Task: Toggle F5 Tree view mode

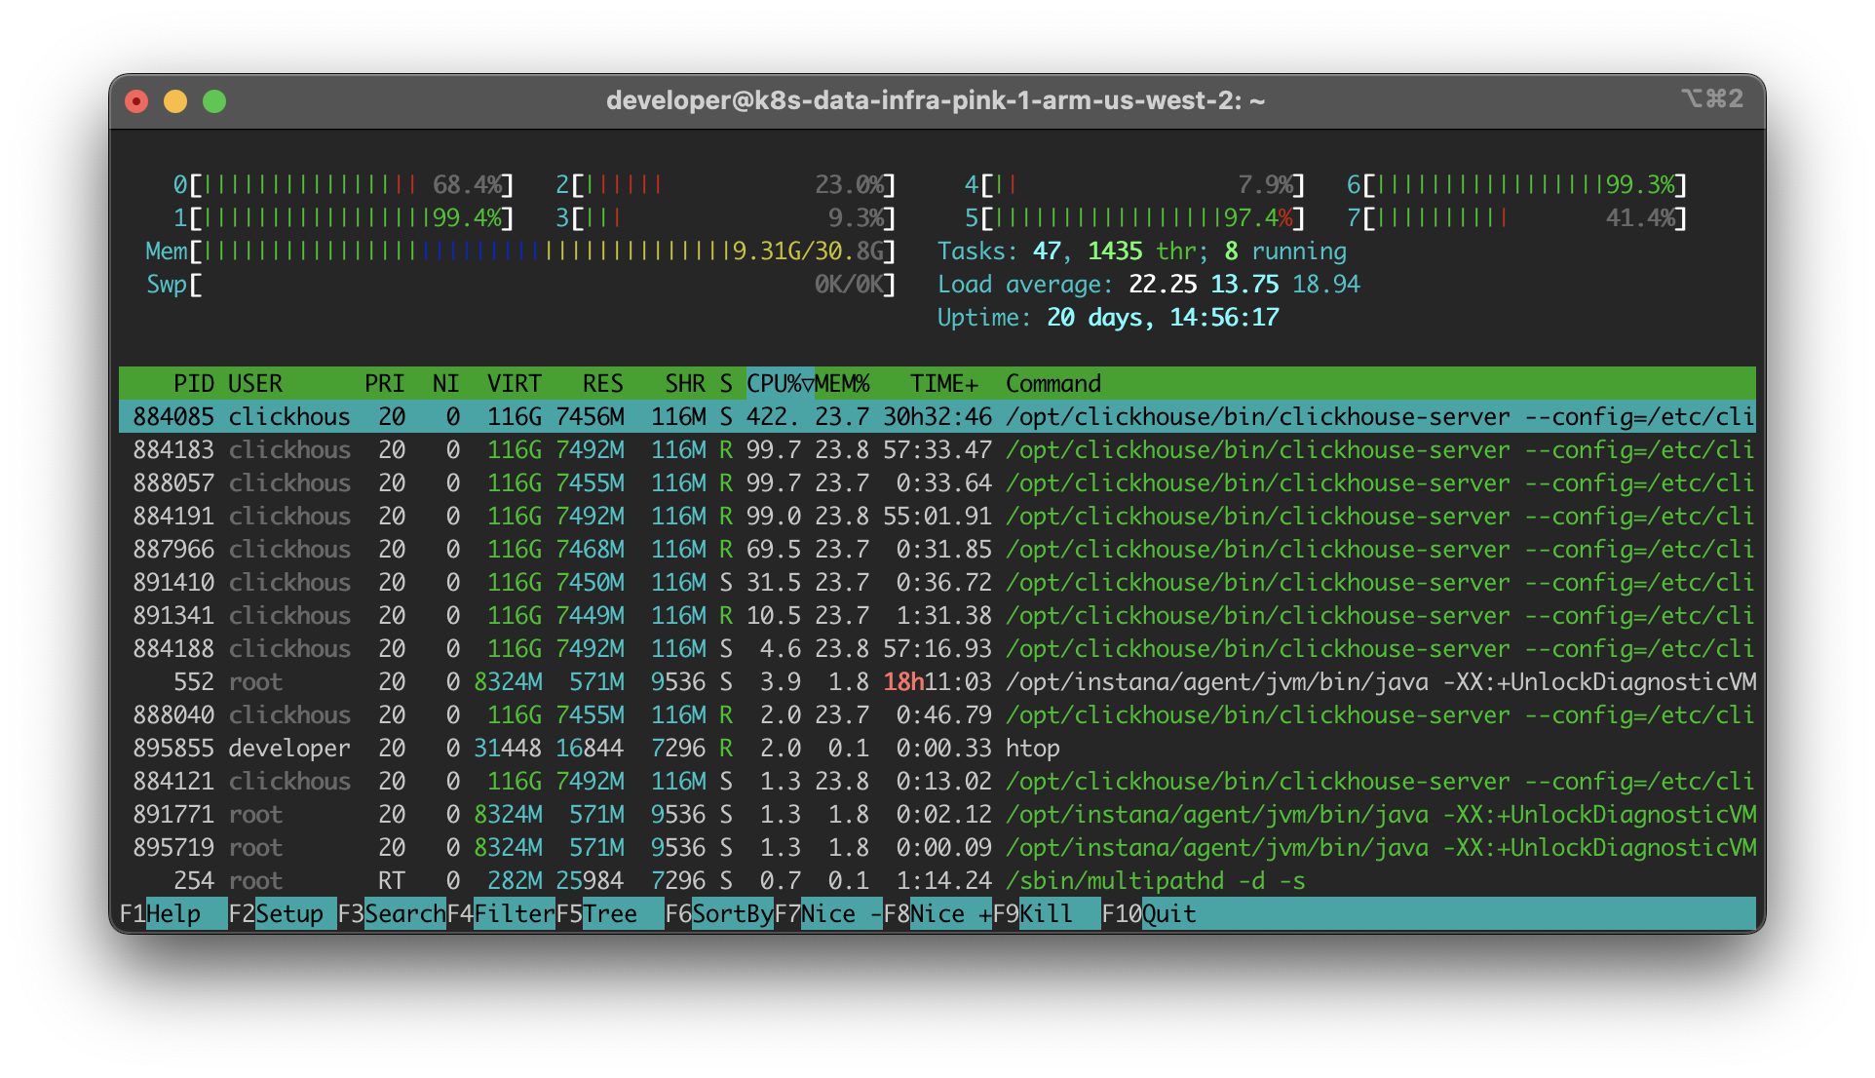Action: [x=610, y=914]
